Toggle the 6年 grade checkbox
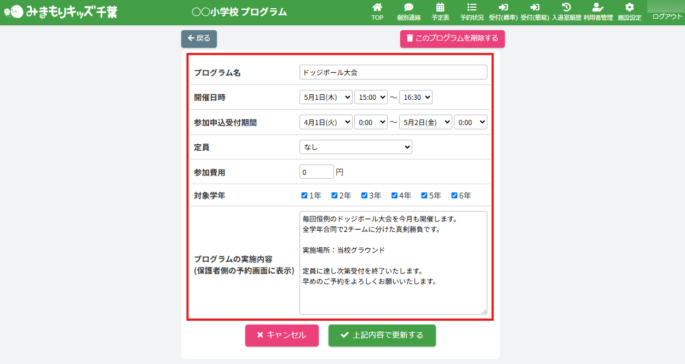 (x=454, y=196)
